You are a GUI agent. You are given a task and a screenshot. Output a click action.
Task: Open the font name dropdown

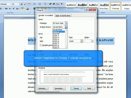pos(11,4)
